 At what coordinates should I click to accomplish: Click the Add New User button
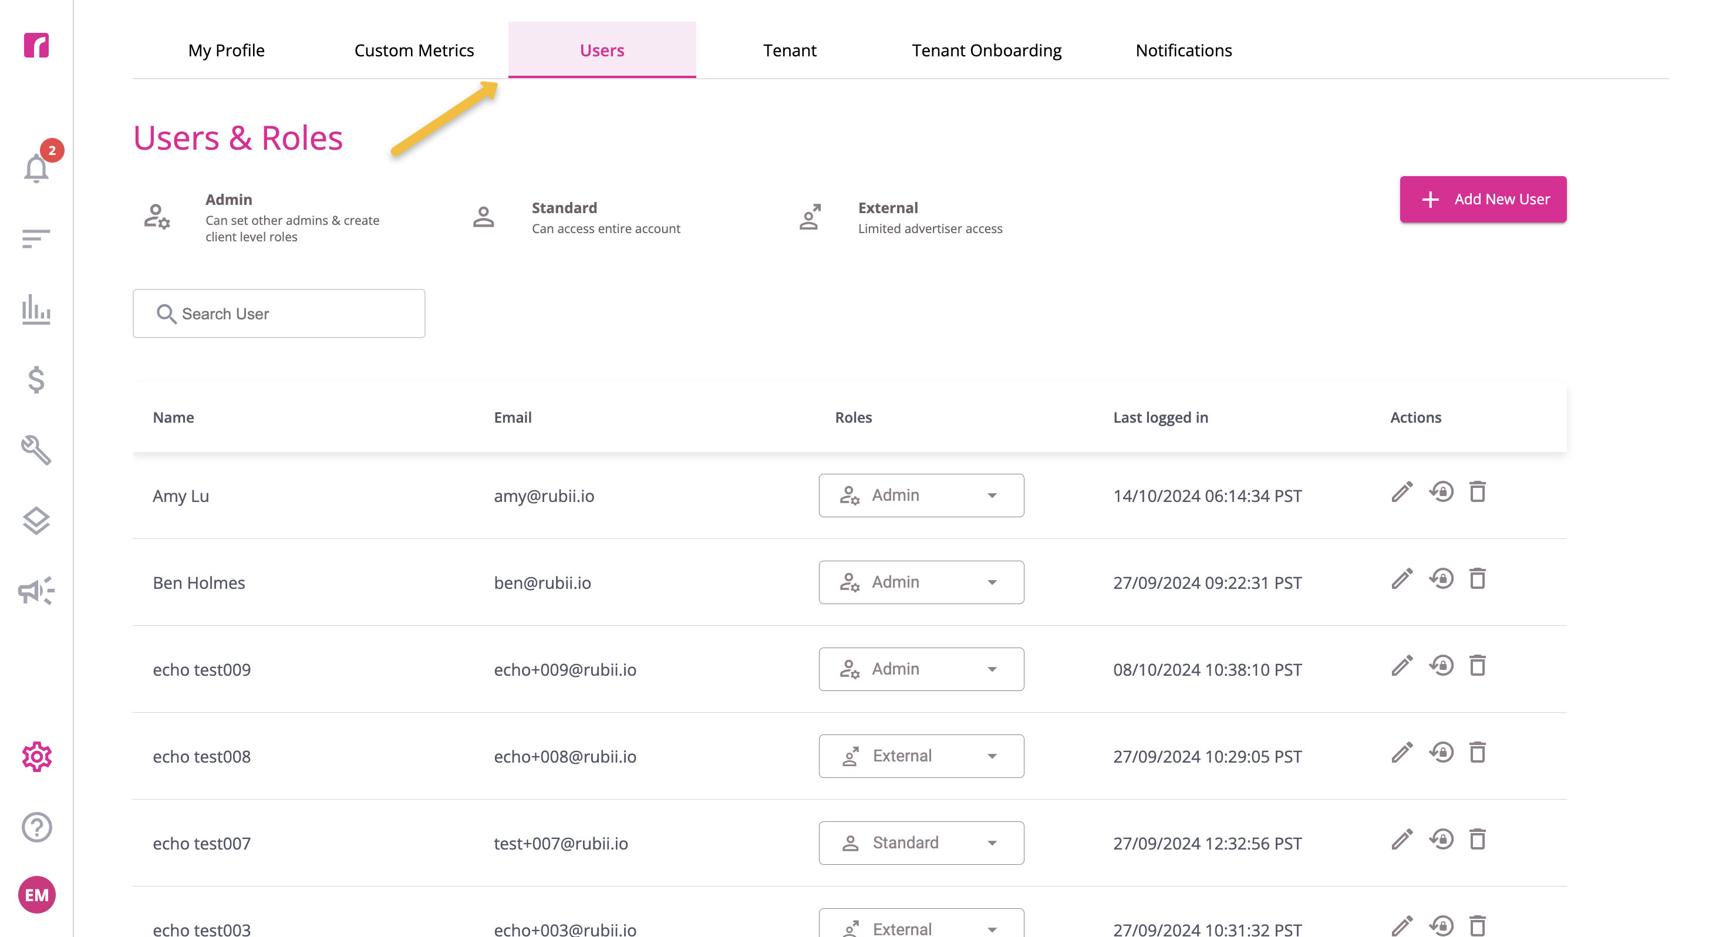point(1483,199)
